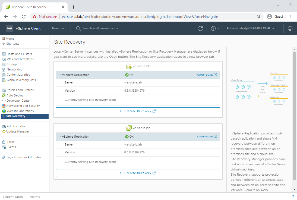Click the Guest profile button
297x200 pixels.
276,17
